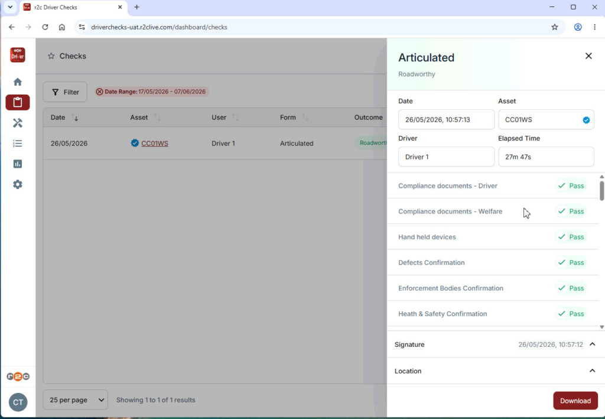The height and width of the screenshot is (419, 605).
Task: Click the checklist scrollbar thumb
Action: coord(601,191)
